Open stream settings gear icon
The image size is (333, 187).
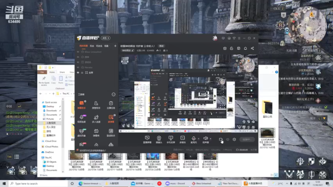[234, 139]
